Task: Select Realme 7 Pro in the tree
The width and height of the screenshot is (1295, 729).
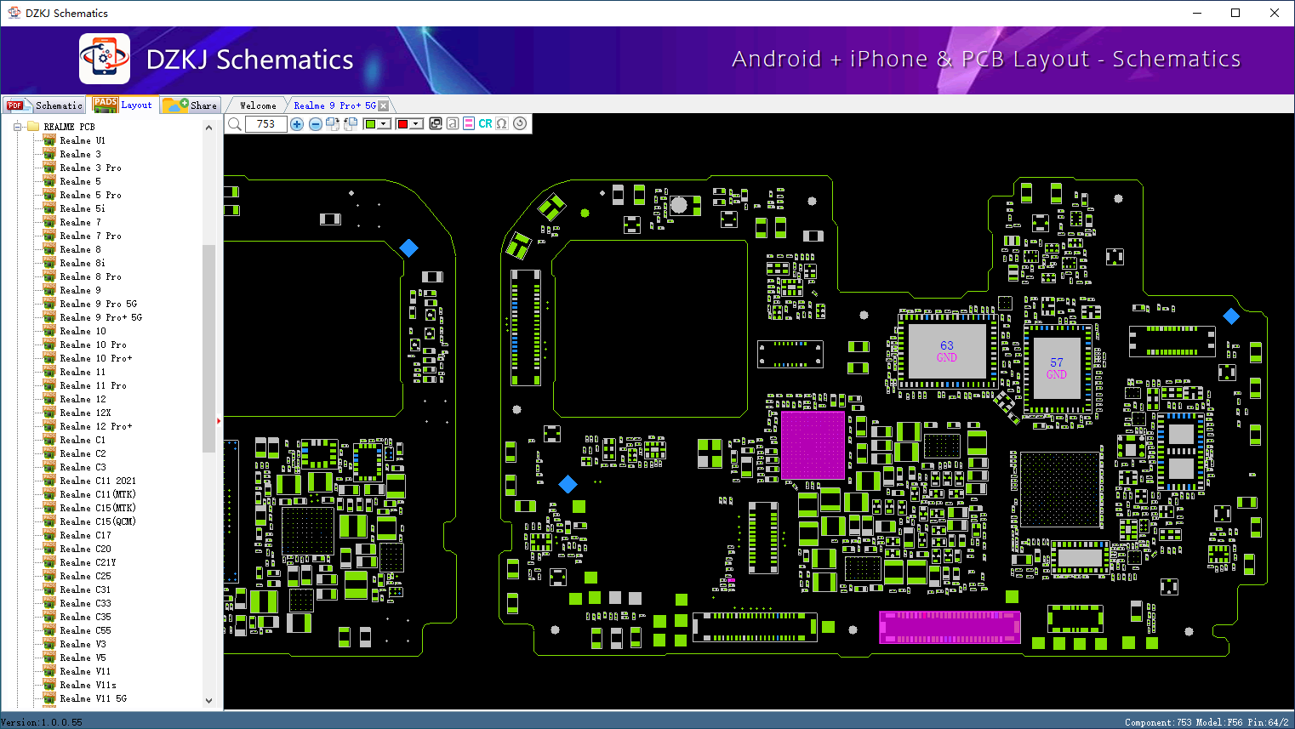Action: click(90, 236)
